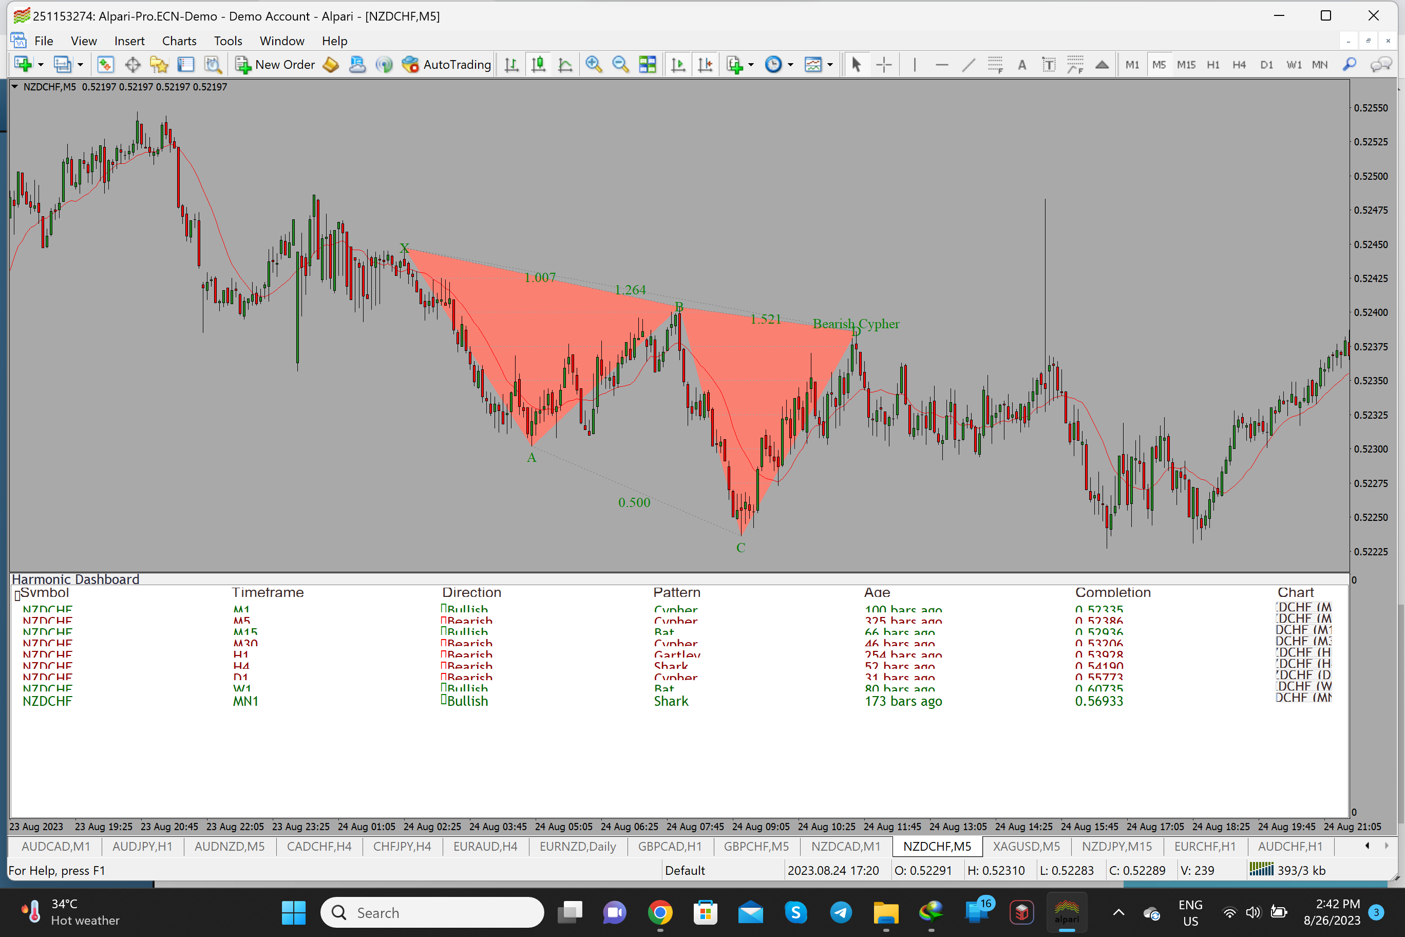Switch timeframe to MN
This screenshot has width=1405, height=937.
click(1320, 65)
